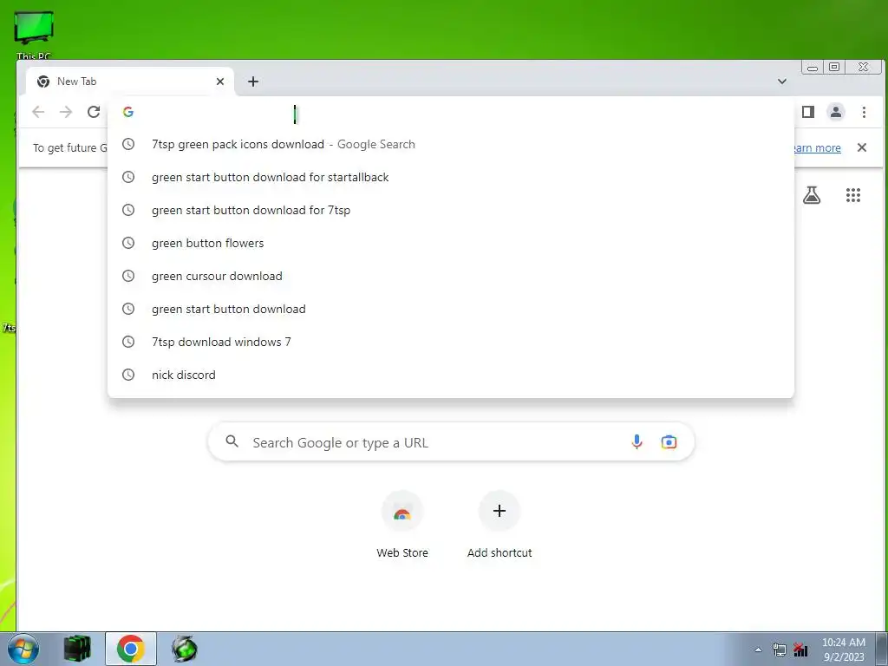Go forward with the forward arrow
The image size is (888, 666).
pyautogui.click(x=66, y=112)
